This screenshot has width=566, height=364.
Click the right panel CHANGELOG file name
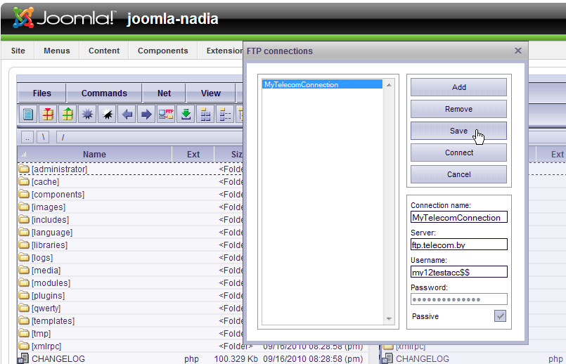point(423,359)
